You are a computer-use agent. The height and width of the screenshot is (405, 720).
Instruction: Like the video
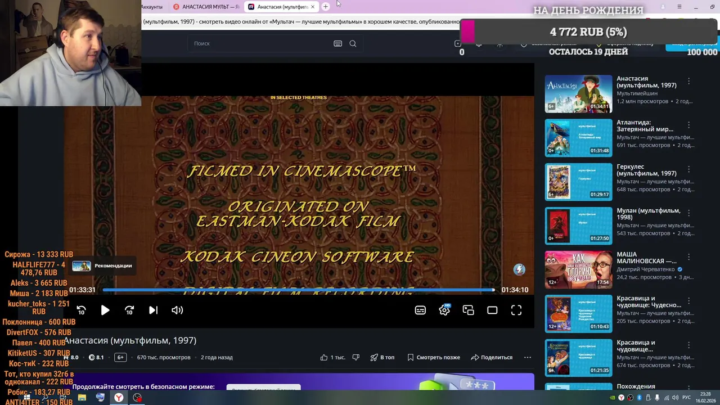332,357
